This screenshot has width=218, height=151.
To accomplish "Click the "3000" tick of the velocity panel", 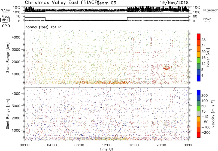I will click(16, 106).
